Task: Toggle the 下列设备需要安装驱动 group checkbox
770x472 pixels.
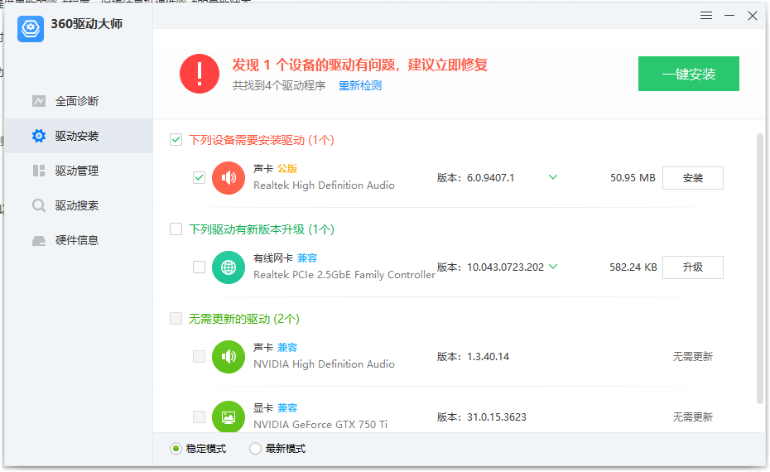Action: click(x=176, y=140)
